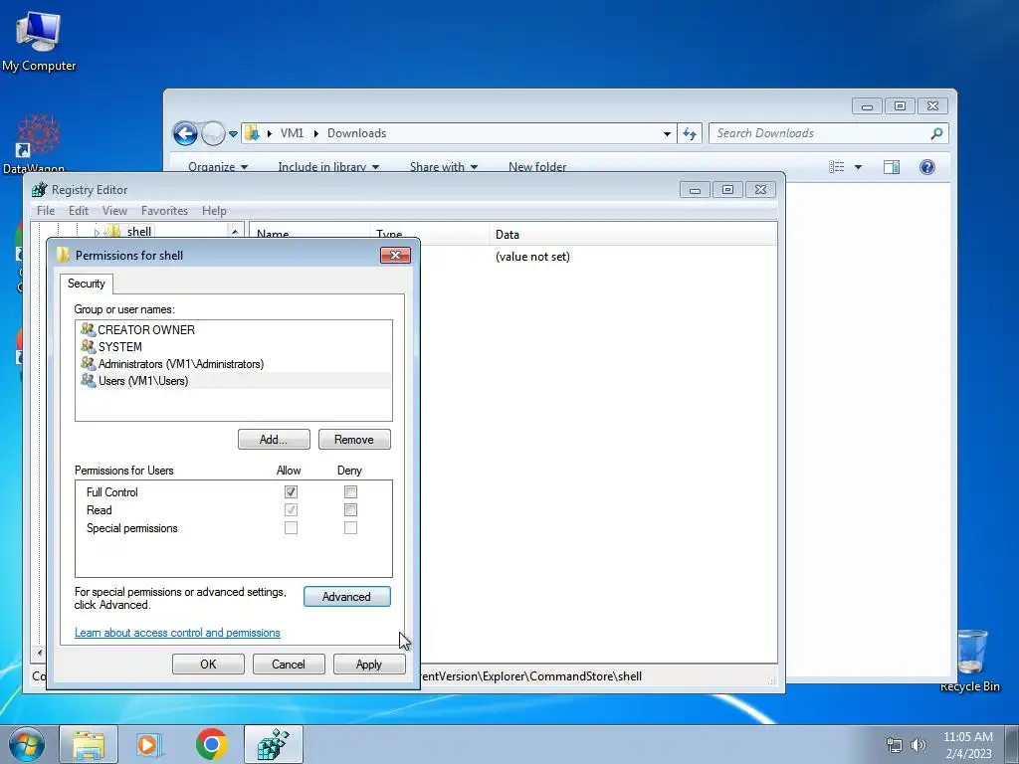Click the Registry Editor title bar icon
The height and width of the screenshot is (764, 1019).
(40, 190)
